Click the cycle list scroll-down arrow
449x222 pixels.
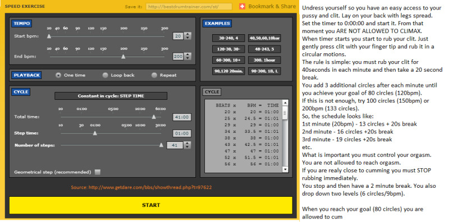285,169
